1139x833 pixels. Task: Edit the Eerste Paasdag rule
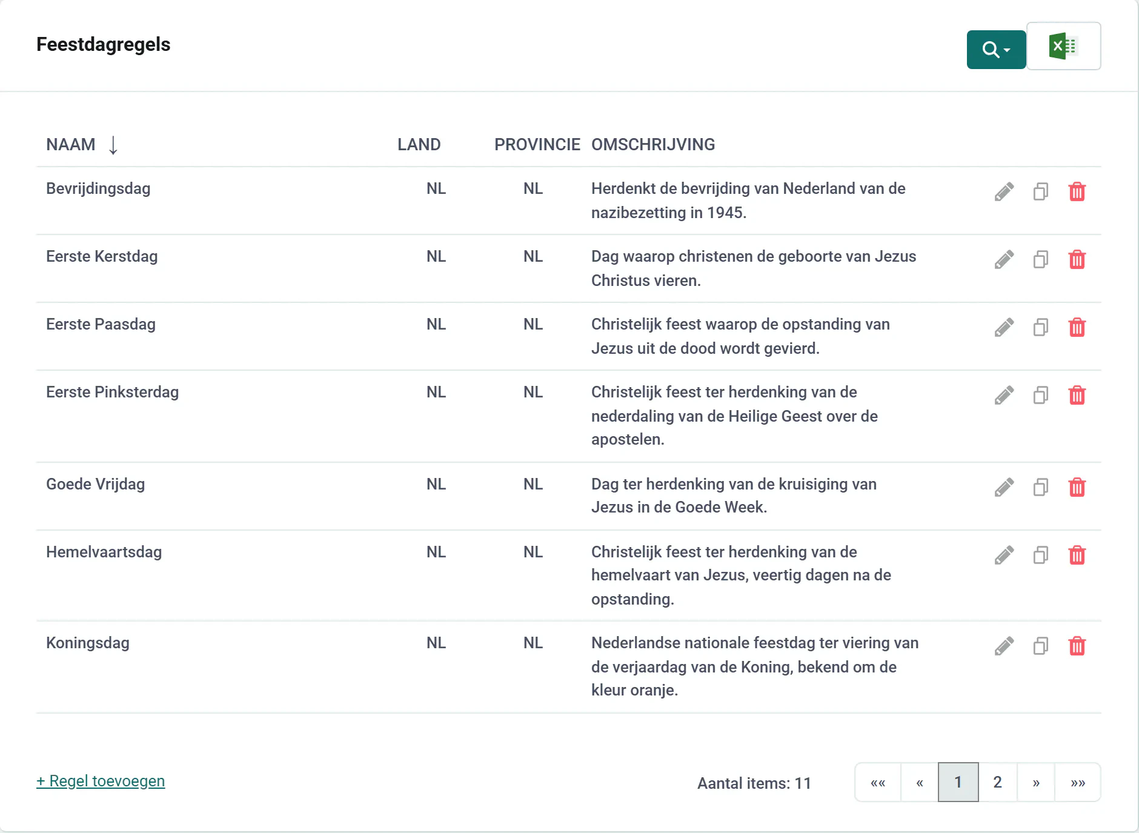click(1004, 328)
